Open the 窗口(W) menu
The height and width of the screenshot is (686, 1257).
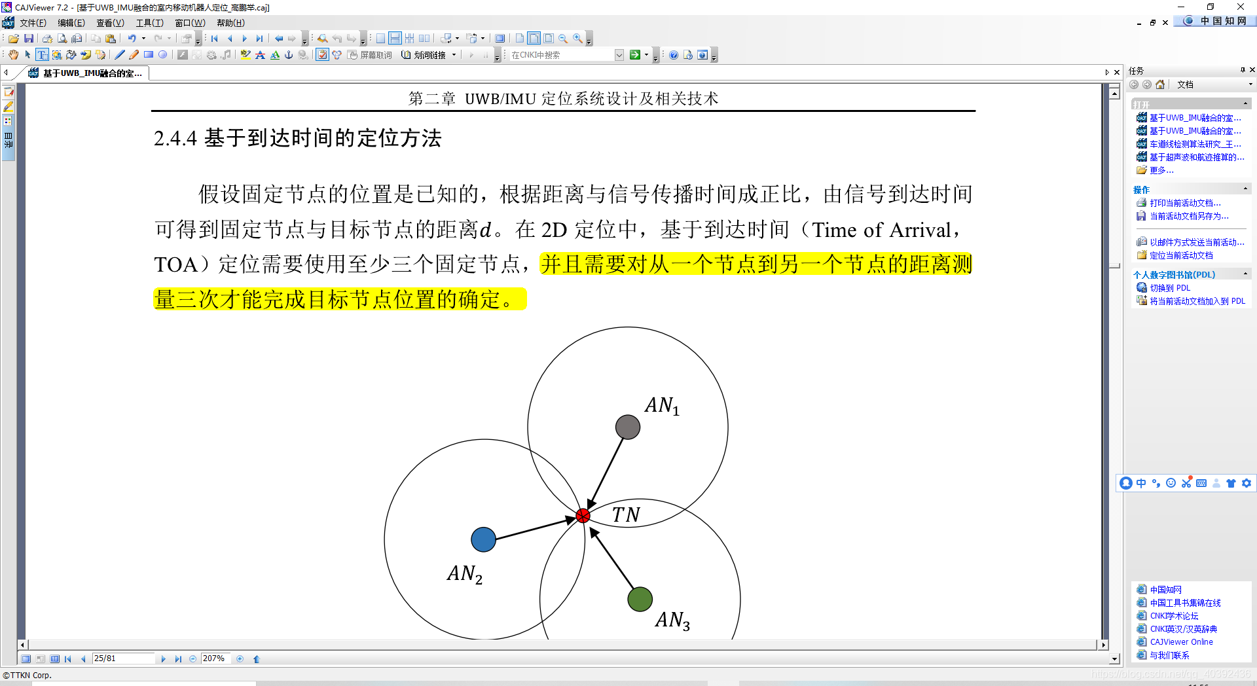(x=190, y=23)
